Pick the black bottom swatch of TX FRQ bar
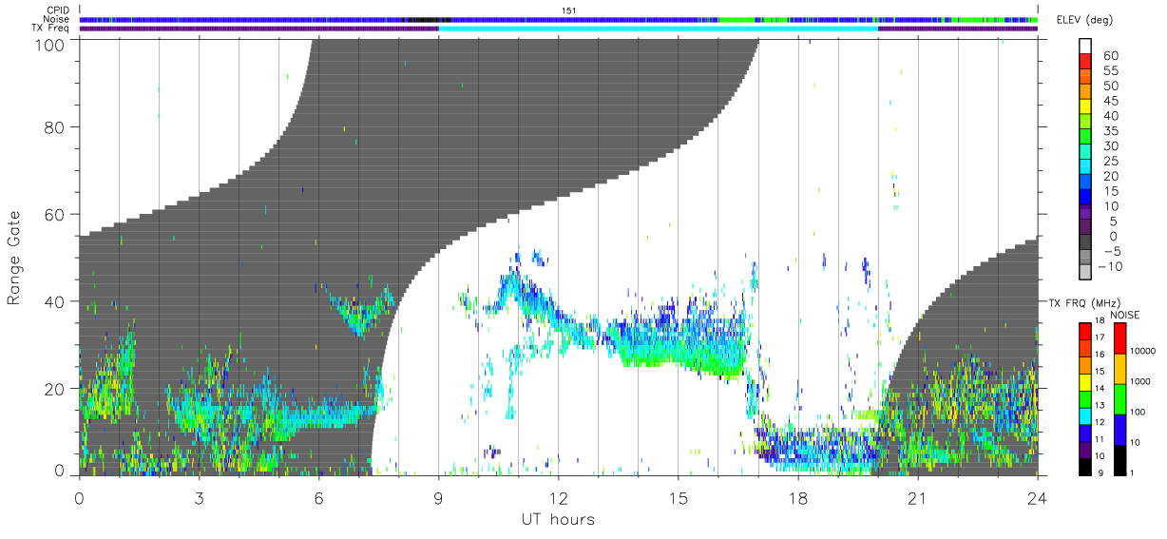The width and height of the screenshot is (1167, 539). tap(1084, 467)
